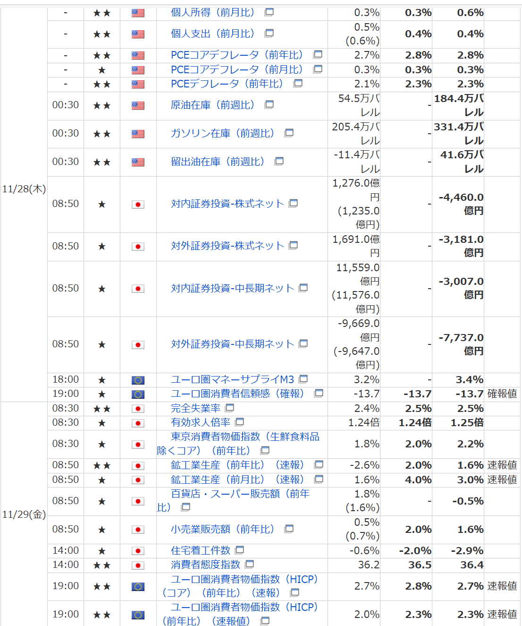This screenshot has width=522, height=626.
Task: Open popup icon beside ガソリン在庫（前週比）
Action: [289, 133]
